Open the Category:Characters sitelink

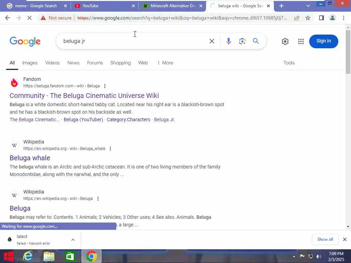[x=128, y=120]
